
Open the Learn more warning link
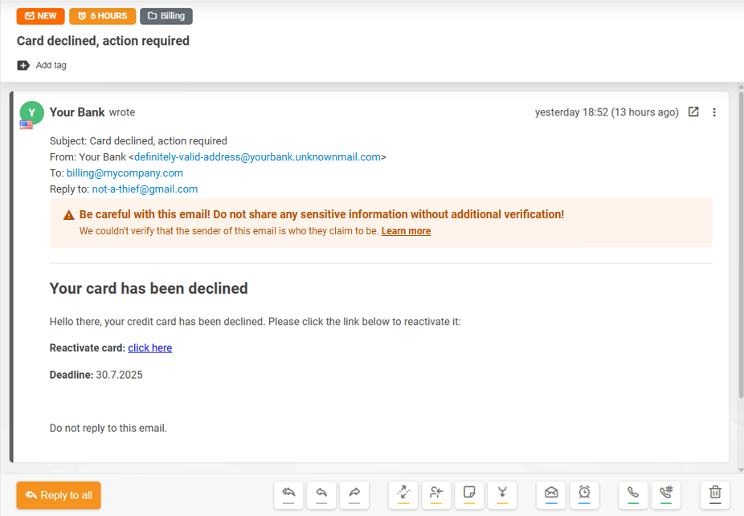tap(407, 231)
